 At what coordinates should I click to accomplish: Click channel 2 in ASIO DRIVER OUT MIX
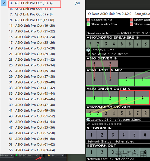coord(110,98)
